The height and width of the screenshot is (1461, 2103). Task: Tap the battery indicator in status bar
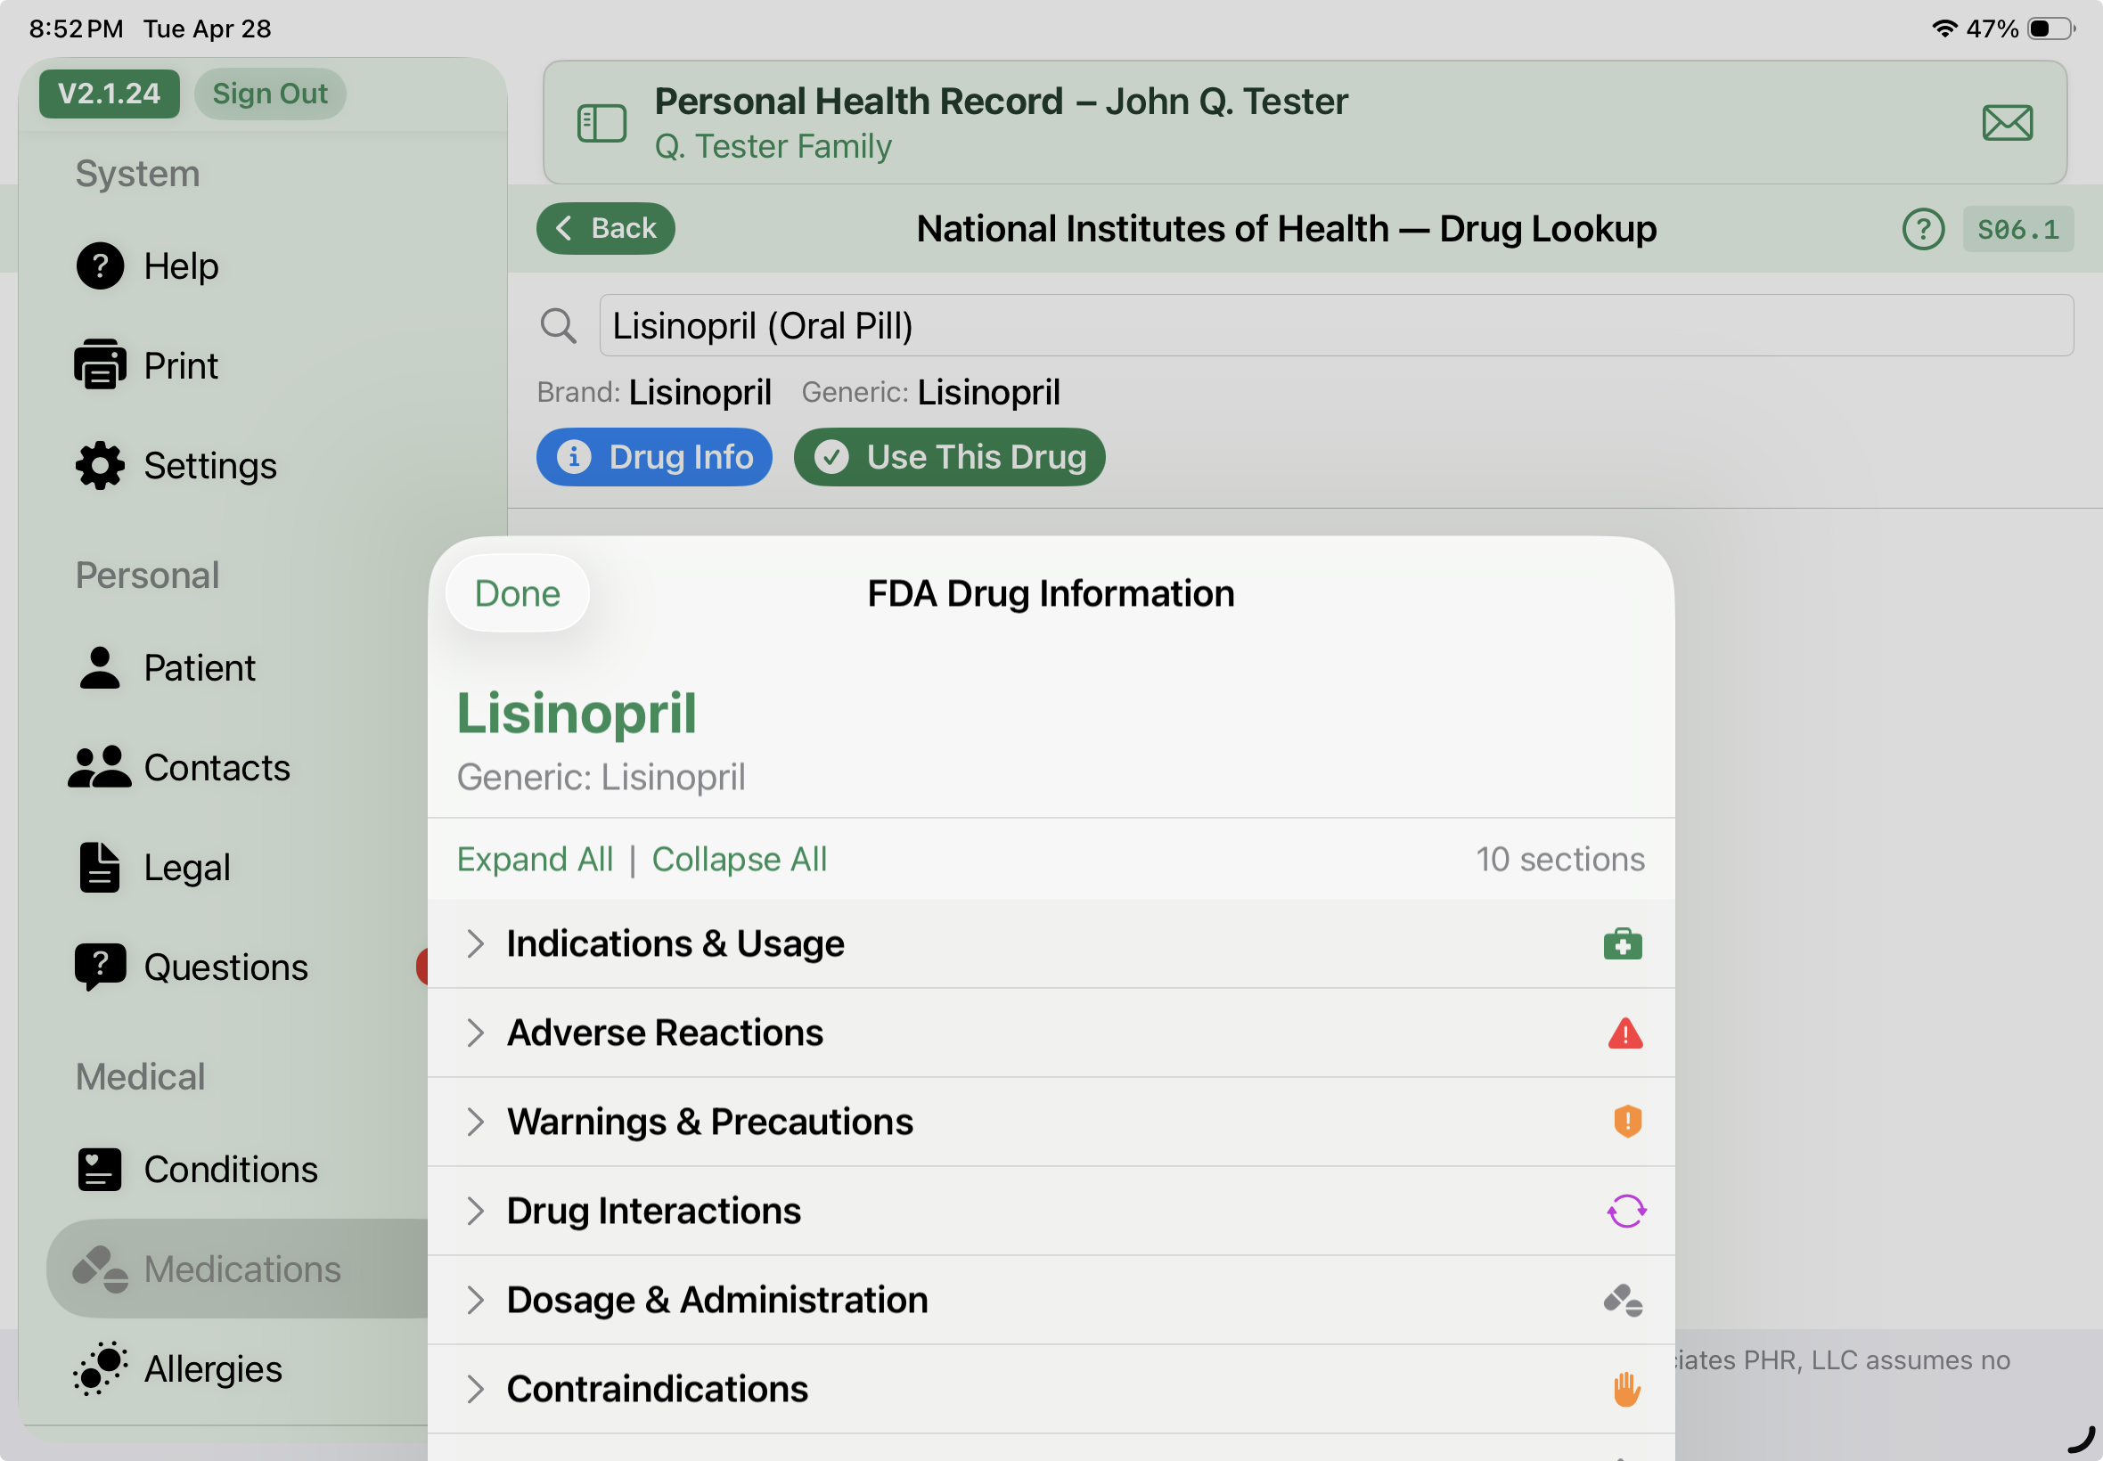(x=2050, y=29)
